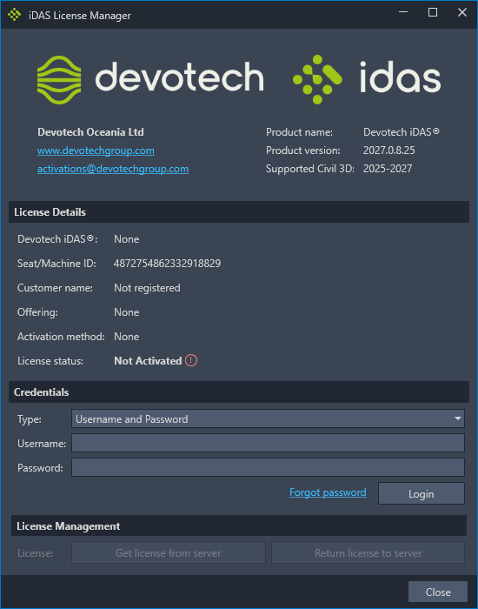Open the www.devotechgroup.com link
Image resolution: width=478 pixels, height=609 pixels.
[96, 151]
